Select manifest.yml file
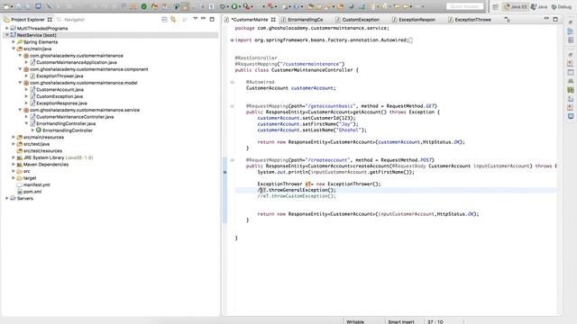 (36, 184)
